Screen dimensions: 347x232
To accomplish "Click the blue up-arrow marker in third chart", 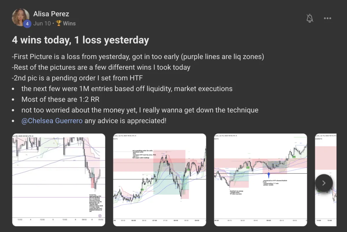I will pyautogui.click(x=269, y=175).
